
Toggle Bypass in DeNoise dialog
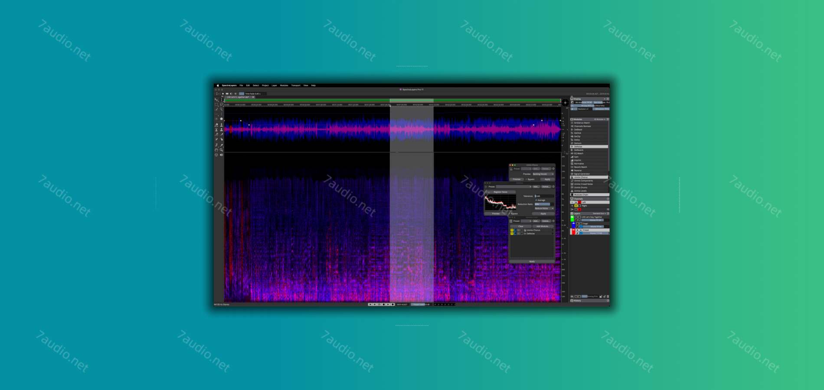click(514, 214)
